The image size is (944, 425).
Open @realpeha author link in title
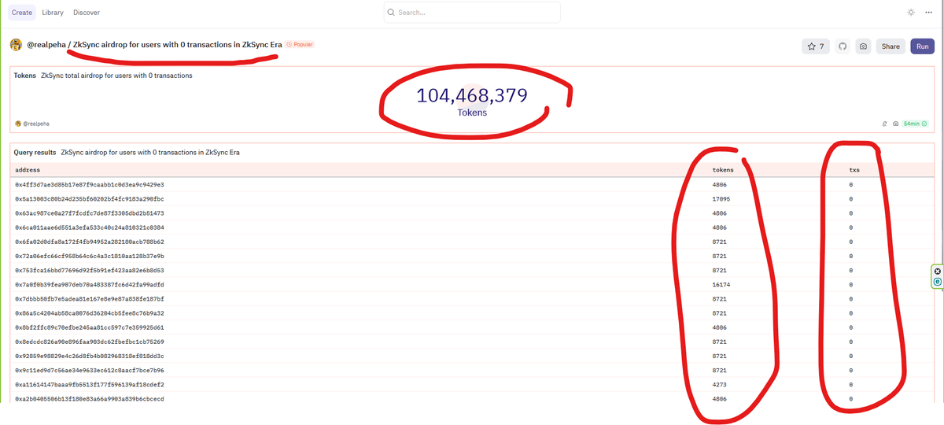click(46, 44)
